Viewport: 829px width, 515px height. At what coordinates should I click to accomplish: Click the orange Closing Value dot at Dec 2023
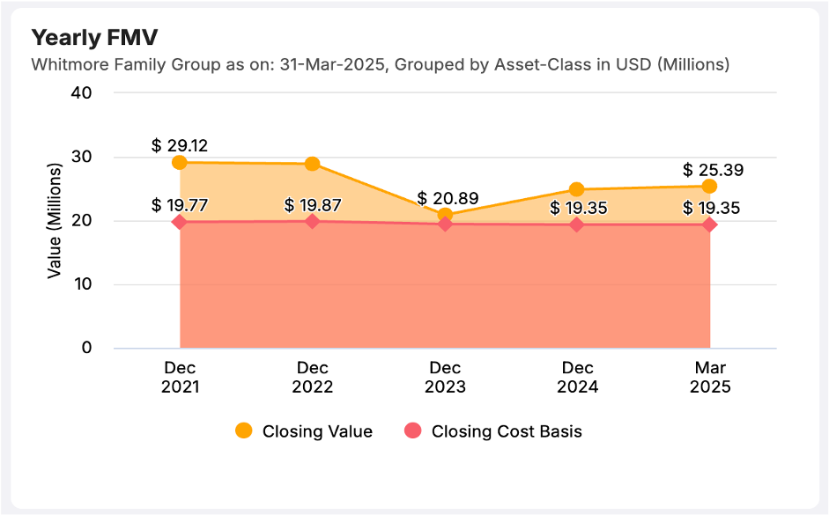click(x=445, y=215)
